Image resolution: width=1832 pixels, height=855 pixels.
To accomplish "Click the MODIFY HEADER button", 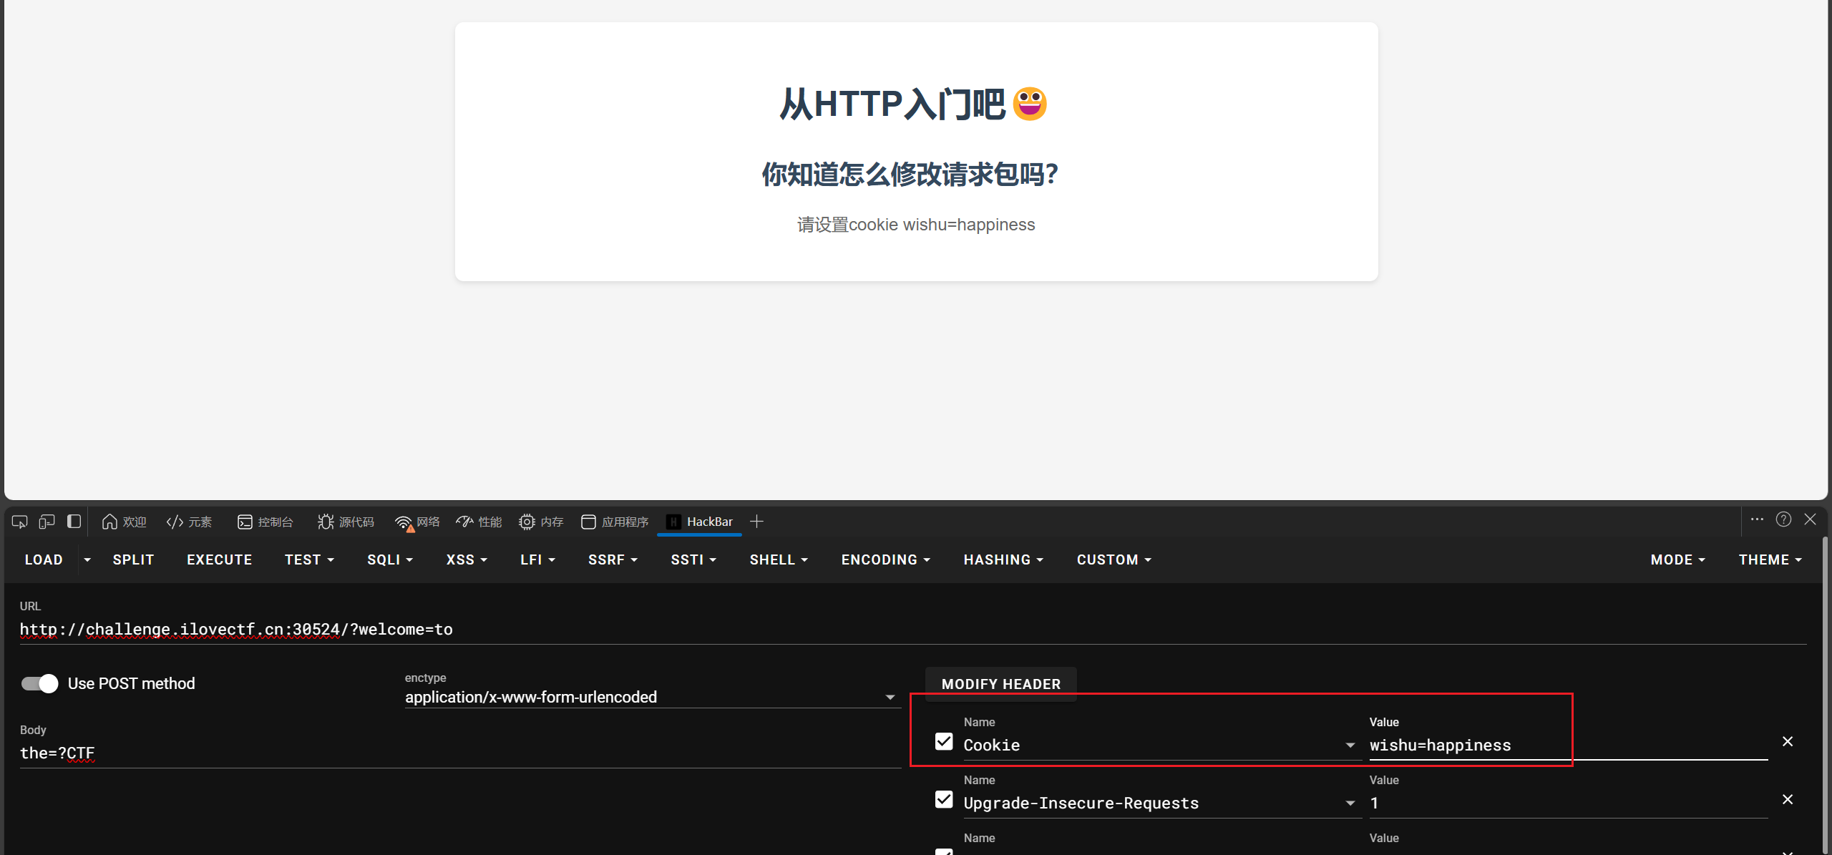I will (1000, 684).
